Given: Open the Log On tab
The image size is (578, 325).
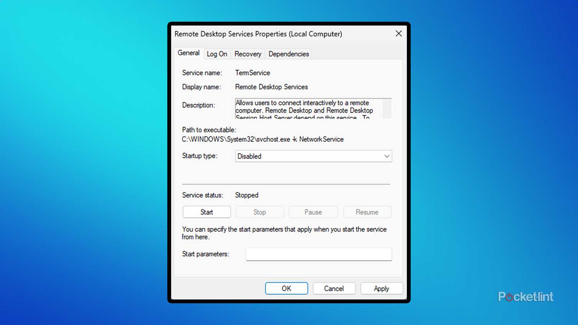Looking at the screenshot, I should click(x=217, y=54).
